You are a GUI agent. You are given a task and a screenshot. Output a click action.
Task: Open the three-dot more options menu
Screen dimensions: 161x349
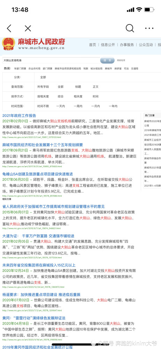[x=149, y=28]
